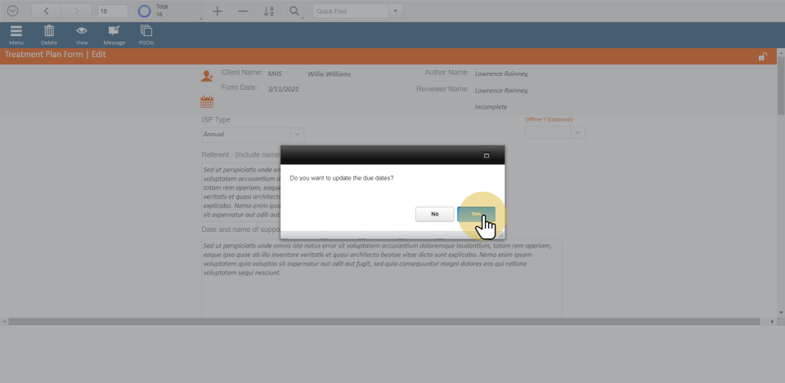
Task: Click No in the due dates dialog
Action: [x=434, y=214]
